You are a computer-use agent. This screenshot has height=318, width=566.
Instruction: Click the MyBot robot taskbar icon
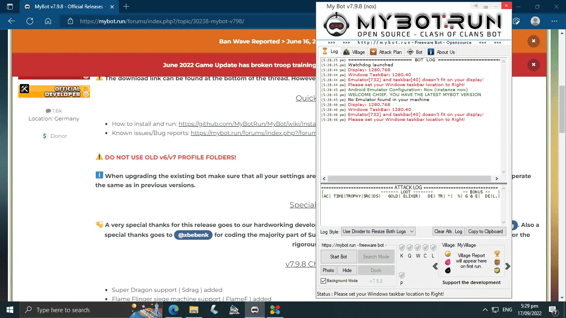[254, 310]
